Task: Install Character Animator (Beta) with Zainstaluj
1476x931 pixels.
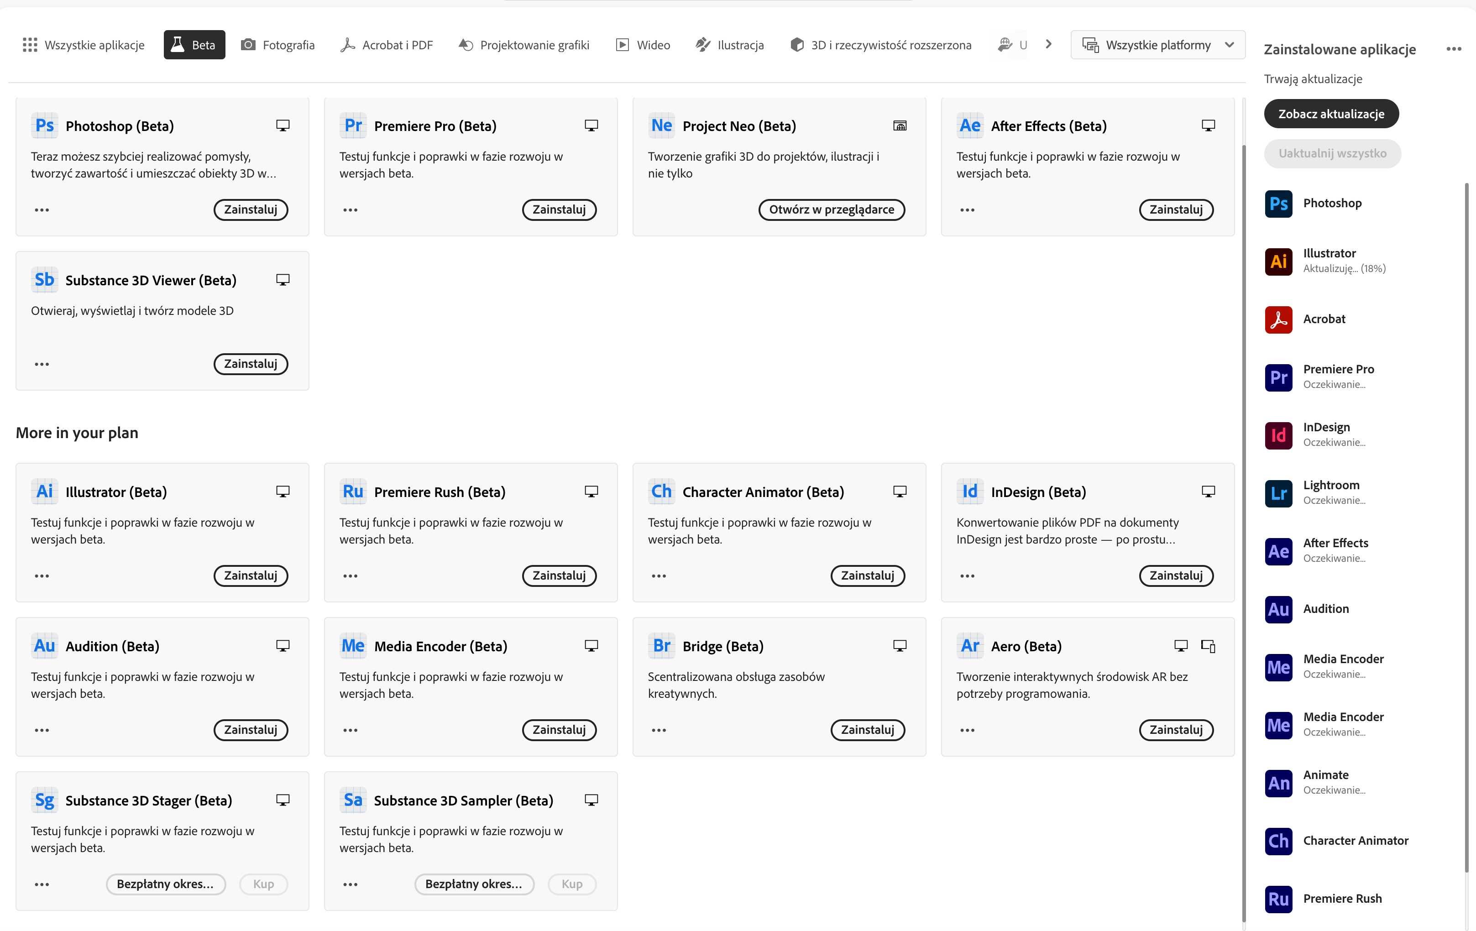Action: pos(868,575)
